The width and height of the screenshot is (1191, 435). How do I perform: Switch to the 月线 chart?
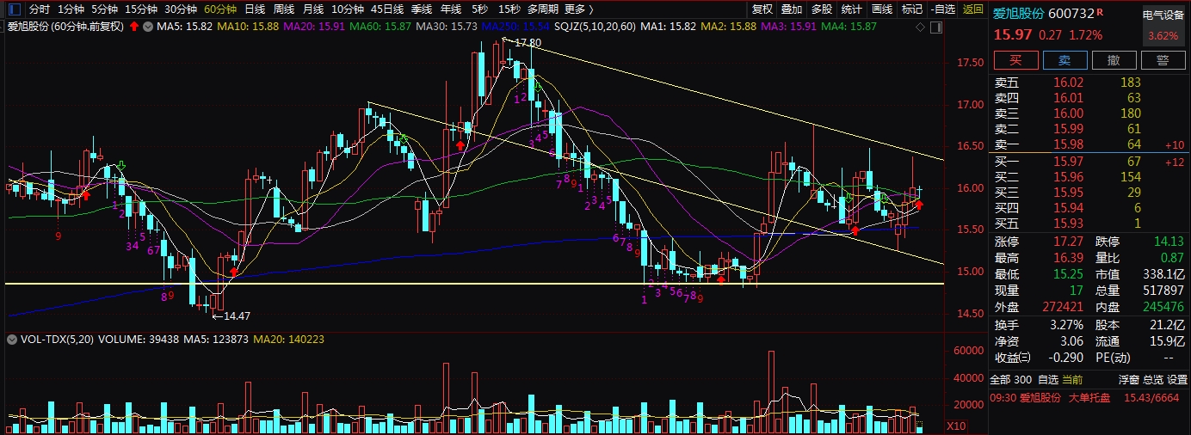313,9
